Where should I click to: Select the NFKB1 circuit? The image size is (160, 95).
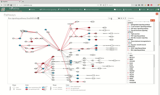click(x=132, y=77)
